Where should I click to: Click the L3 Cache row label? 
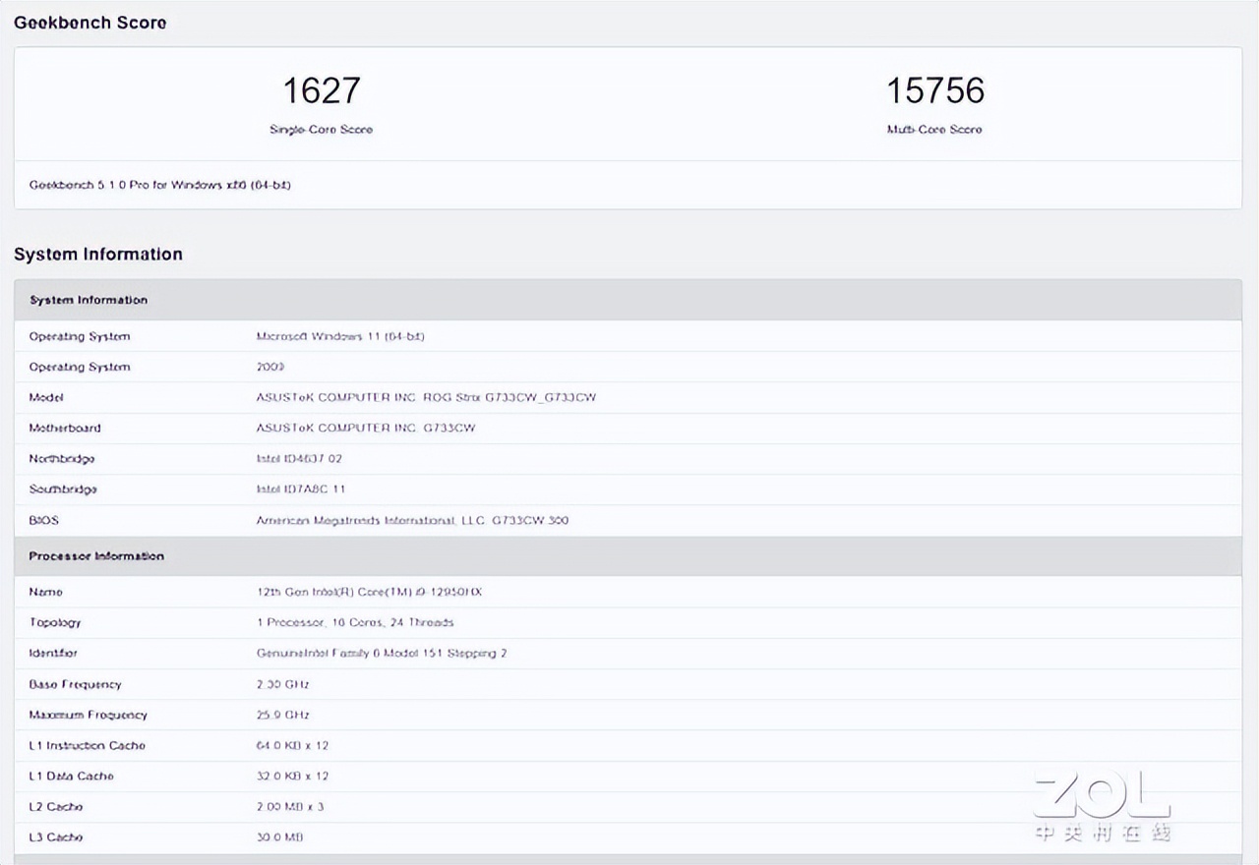click(x=56, y=836)
